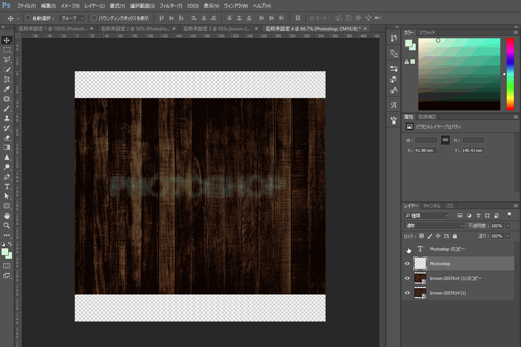Select the Quick Selection tool

[x=7, y=70]
